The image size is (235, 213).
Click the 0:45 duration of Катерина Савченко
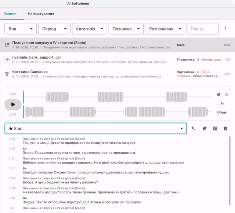pyautogui.click(x=227, y=74)
